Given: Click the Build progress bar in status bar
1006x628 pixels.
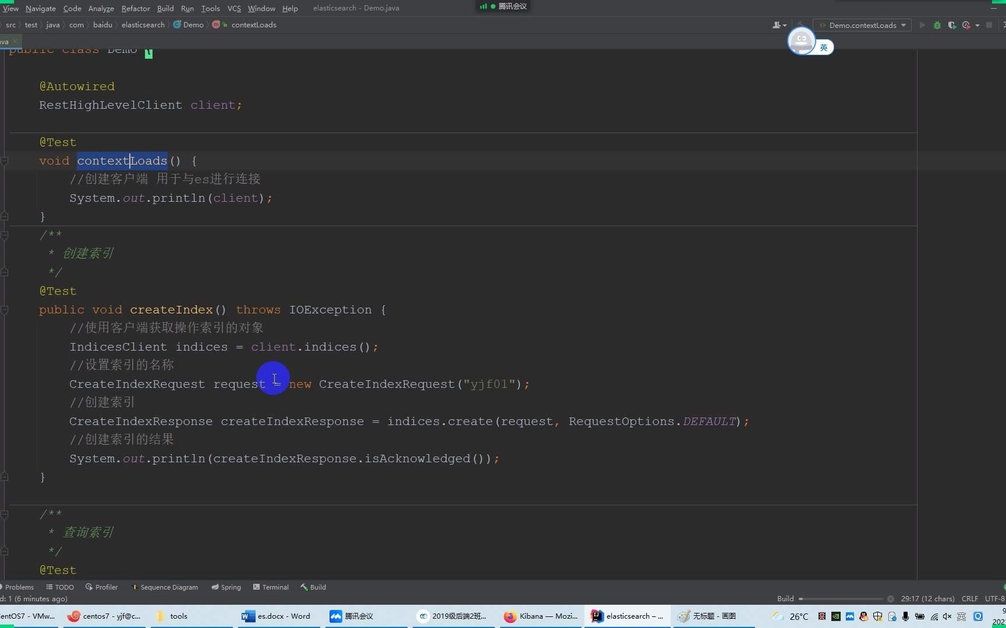Looking at the screenshot, I should coord(841,599).
